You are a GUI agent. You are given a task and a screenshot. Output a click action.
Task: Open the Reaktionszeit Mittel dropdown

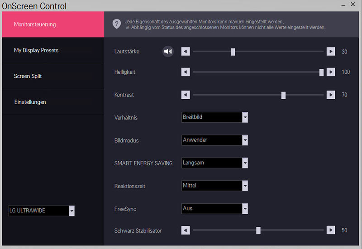[214, 186]
